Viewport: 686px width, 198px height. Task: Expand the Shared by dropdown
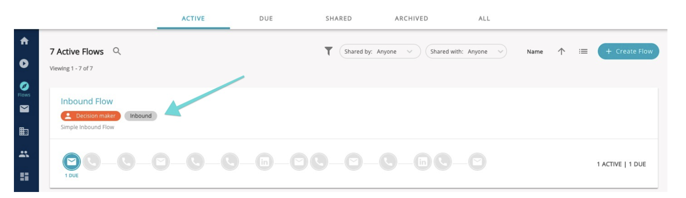[x=380, y=51]
